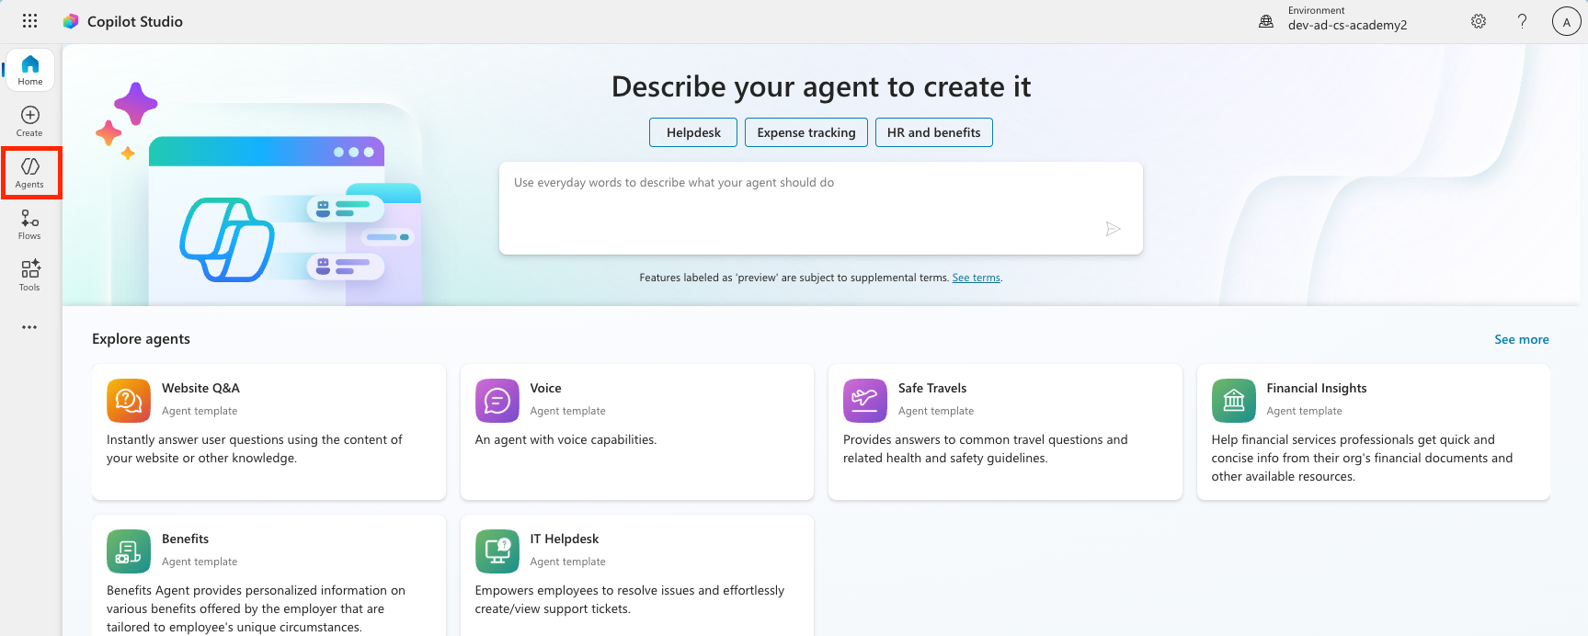The width and height of the screenshot is (1588, 636).
Task: Expand the sidebar more options ellipsis
Action: point(30,327)
